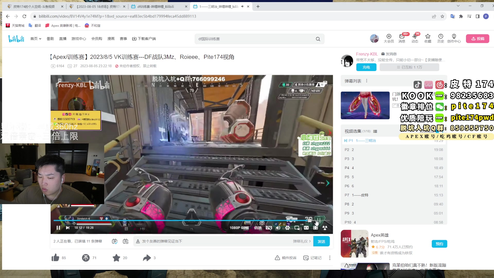Switch to the df训练赛 browser tab
The width and height of the screenshot is (494, 278).
[156, 6]
